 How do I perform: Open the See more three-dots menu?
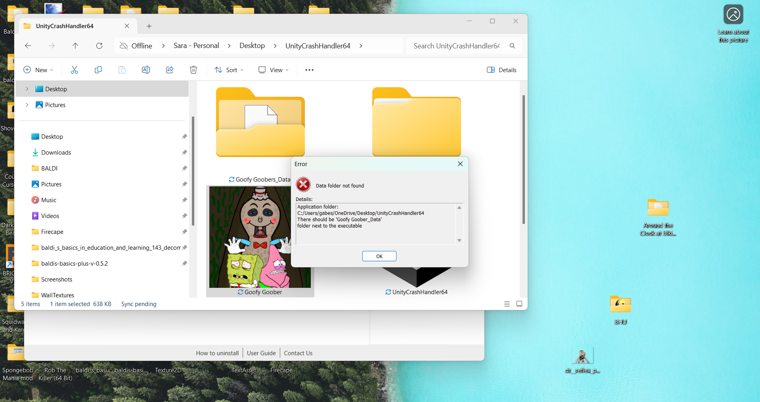(309, 70)
